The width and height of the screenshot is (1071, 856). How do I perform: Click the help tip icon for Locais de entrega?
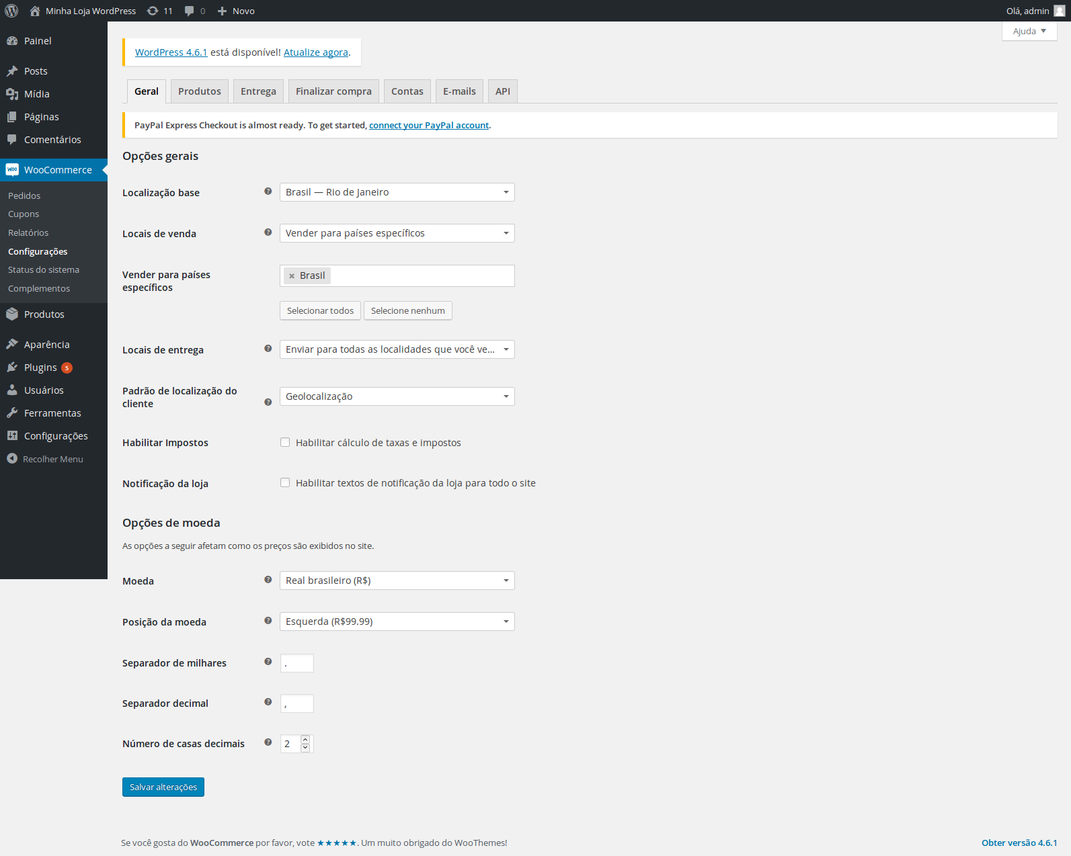point(268,349)
